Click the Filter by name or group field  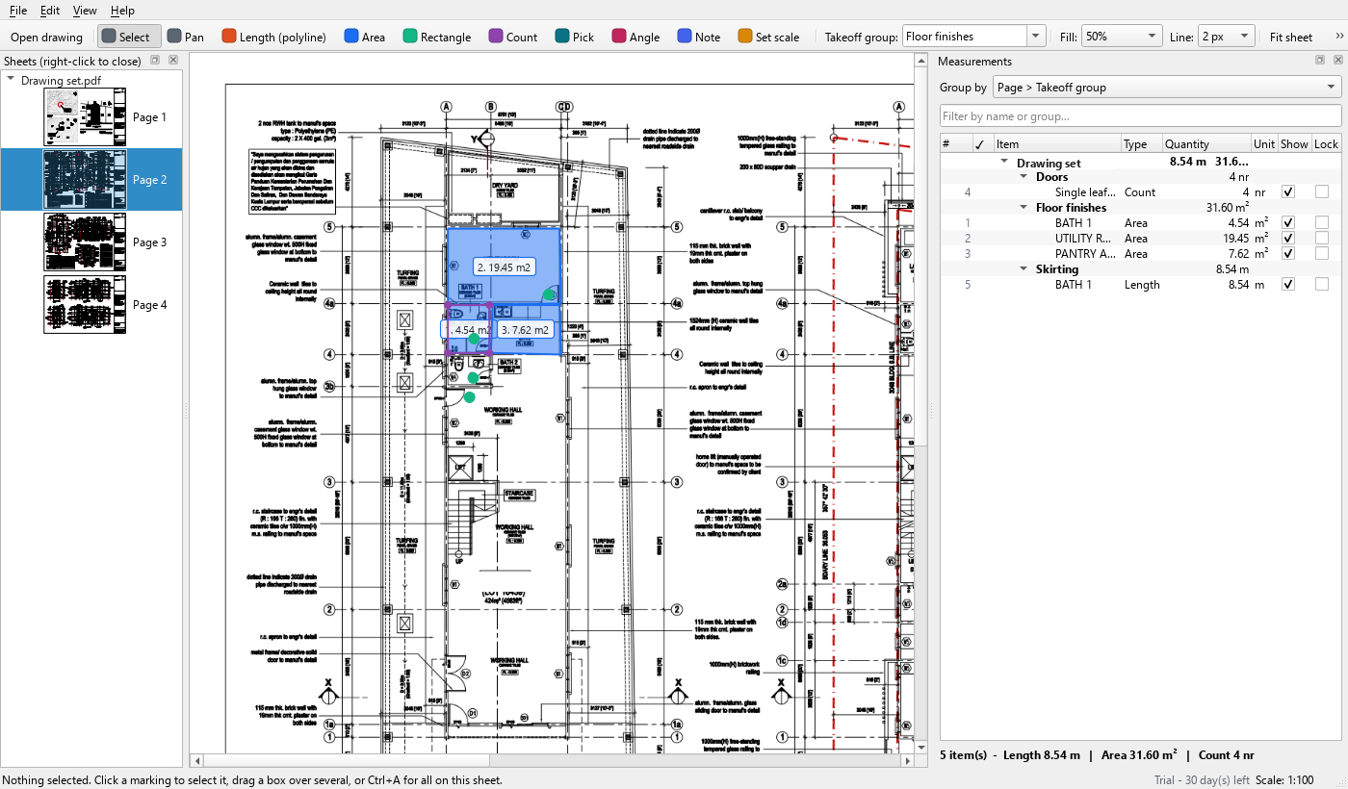tap(1140, 116)
